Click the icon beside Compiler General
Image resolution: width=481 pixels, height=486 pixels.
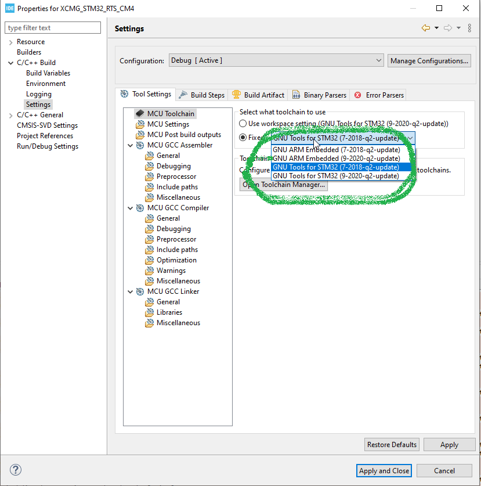tap(149, 218)
